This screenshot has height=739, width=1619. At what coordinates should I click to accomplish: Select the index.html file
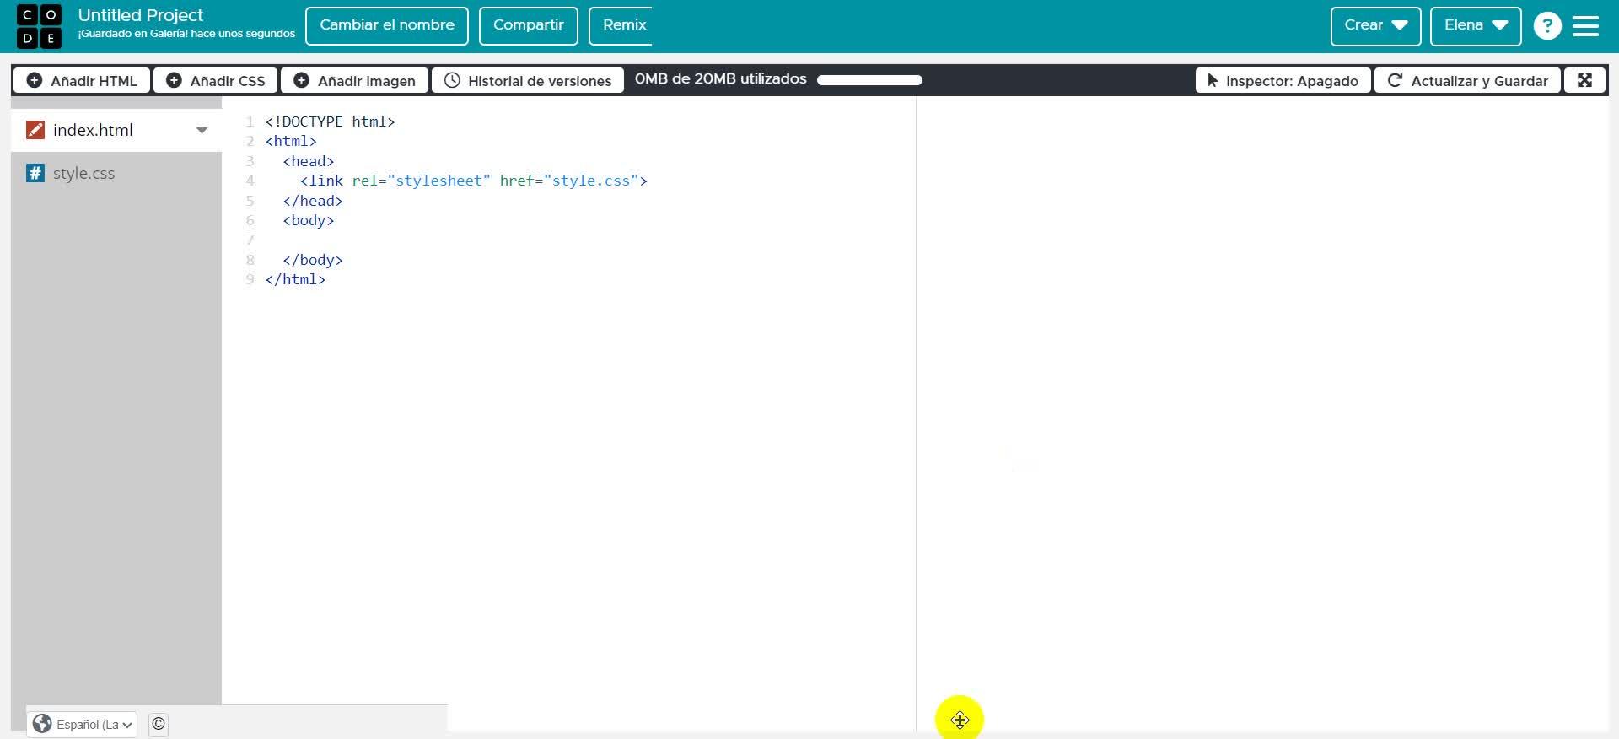pos(116,130)
